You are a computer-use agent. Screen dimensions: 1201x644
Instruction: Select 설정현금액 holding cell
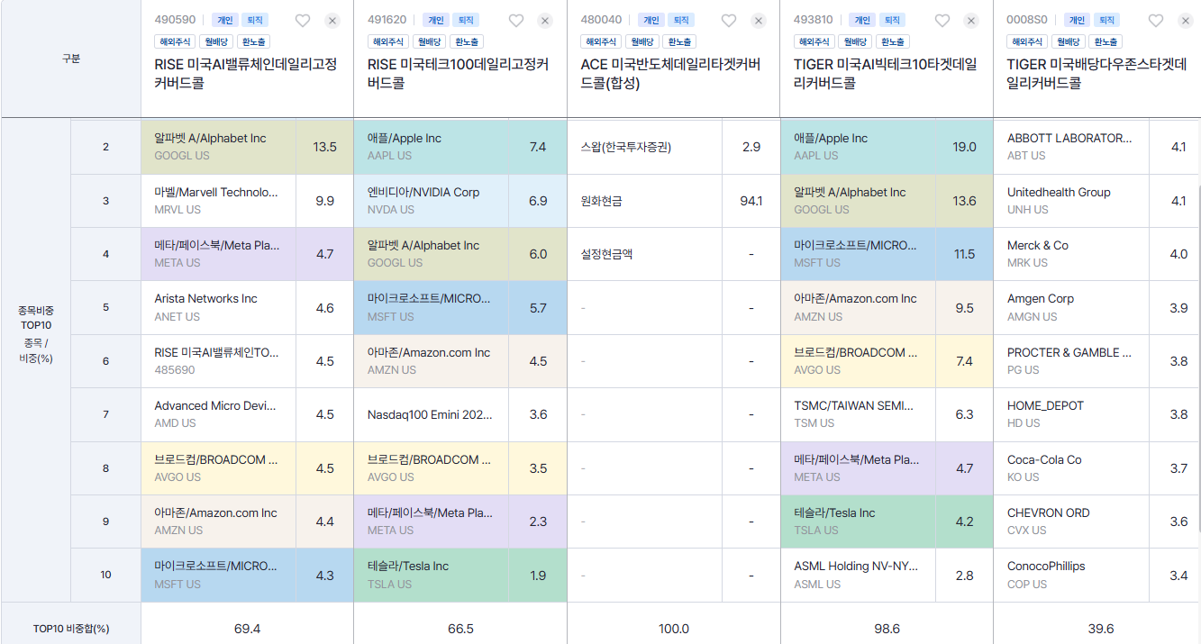point(644,254)
